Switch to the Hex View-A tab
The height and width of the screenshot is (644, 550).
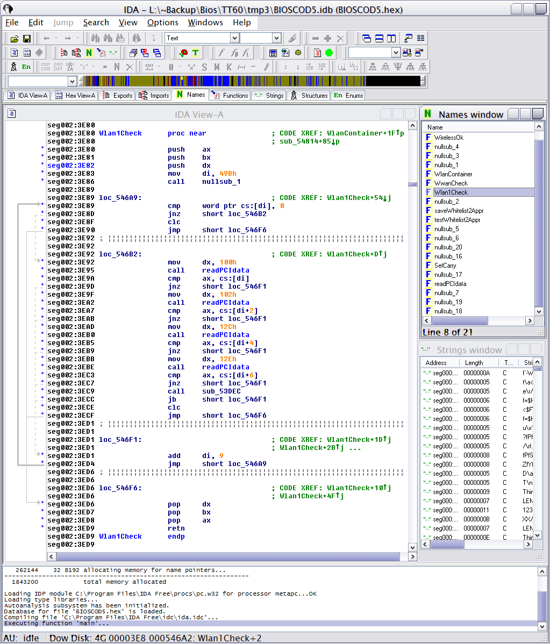pos(75,95)
